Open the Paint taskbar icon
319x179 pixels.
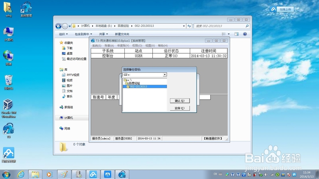(64, 174)
